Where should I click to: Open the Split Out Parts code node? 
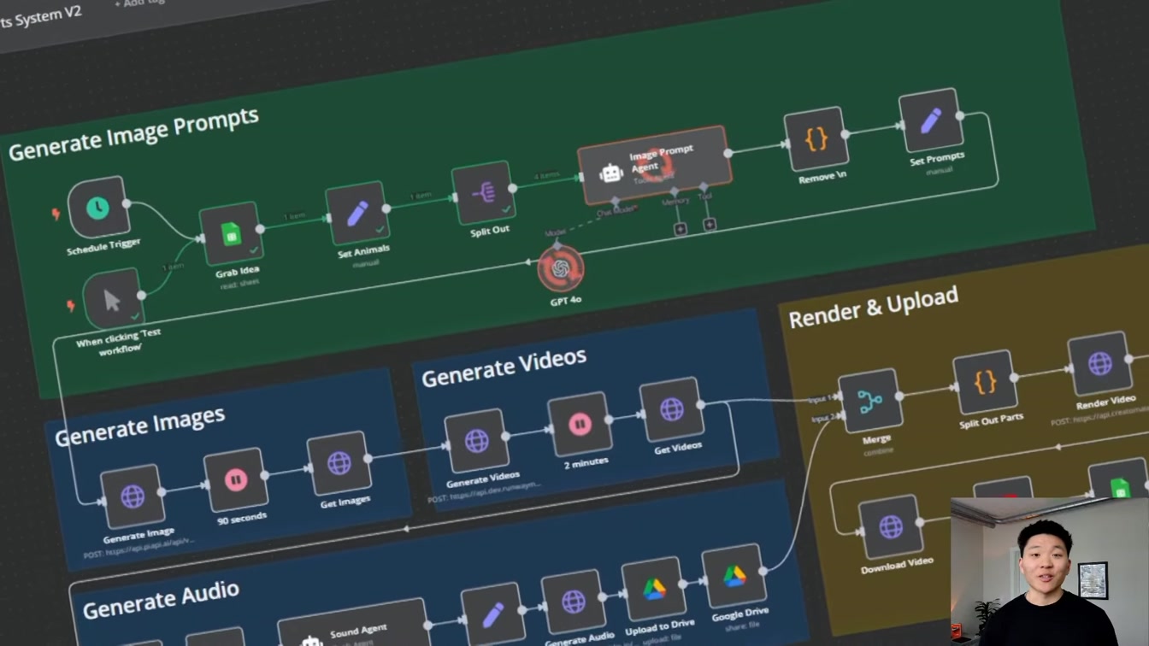985,381
